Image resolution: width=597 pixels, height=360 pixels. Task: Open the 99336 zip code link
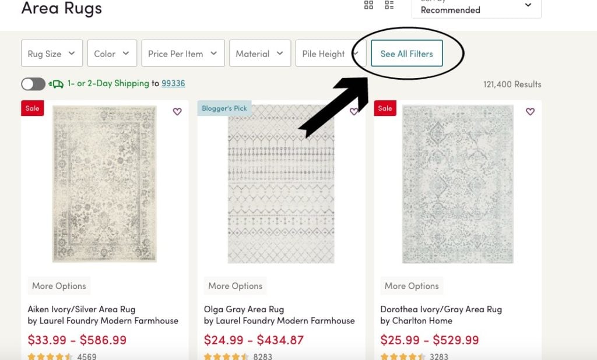pyautogui.click(x=173, y=83)
